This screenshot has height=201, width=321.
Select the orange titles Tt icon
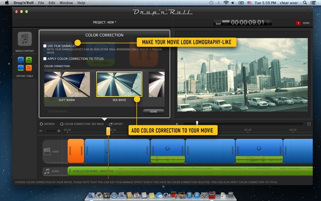28,68
